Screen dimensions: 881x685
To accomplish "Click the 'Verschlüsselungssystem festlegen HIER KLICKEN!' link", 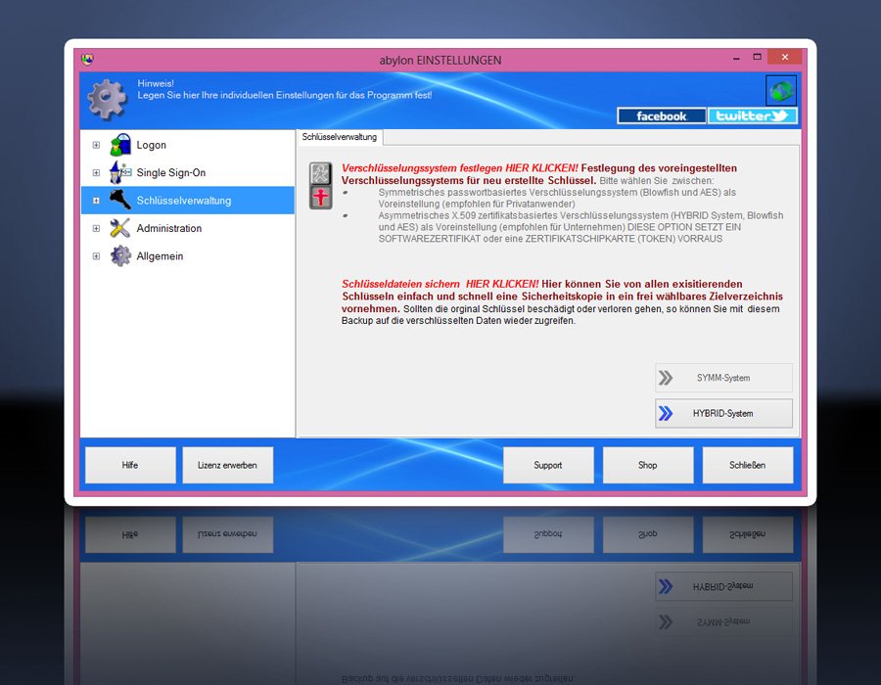I will click(x=460, y=168).
